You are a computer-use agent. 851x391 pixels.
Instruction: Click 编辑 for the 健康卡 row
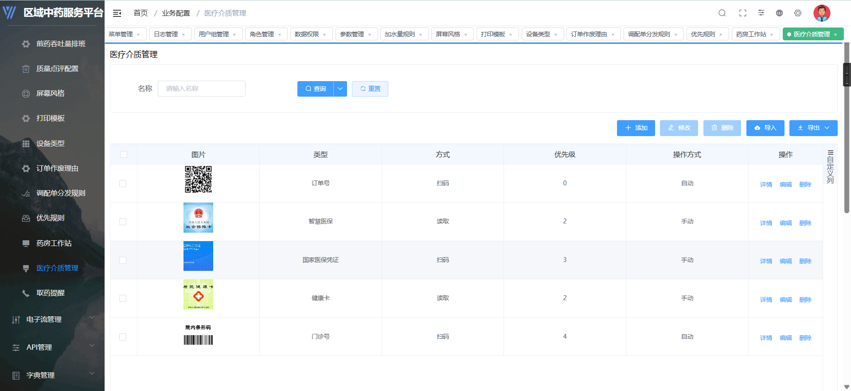[785, 300]
